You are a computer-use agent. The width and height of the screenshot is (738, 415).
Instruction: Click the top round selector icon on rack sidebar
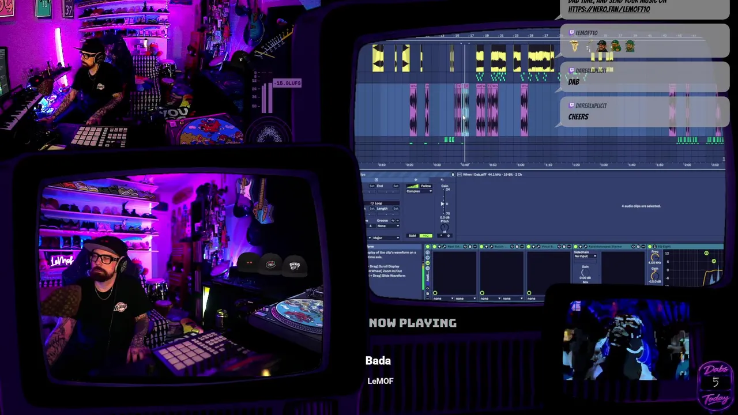[428, 252]
